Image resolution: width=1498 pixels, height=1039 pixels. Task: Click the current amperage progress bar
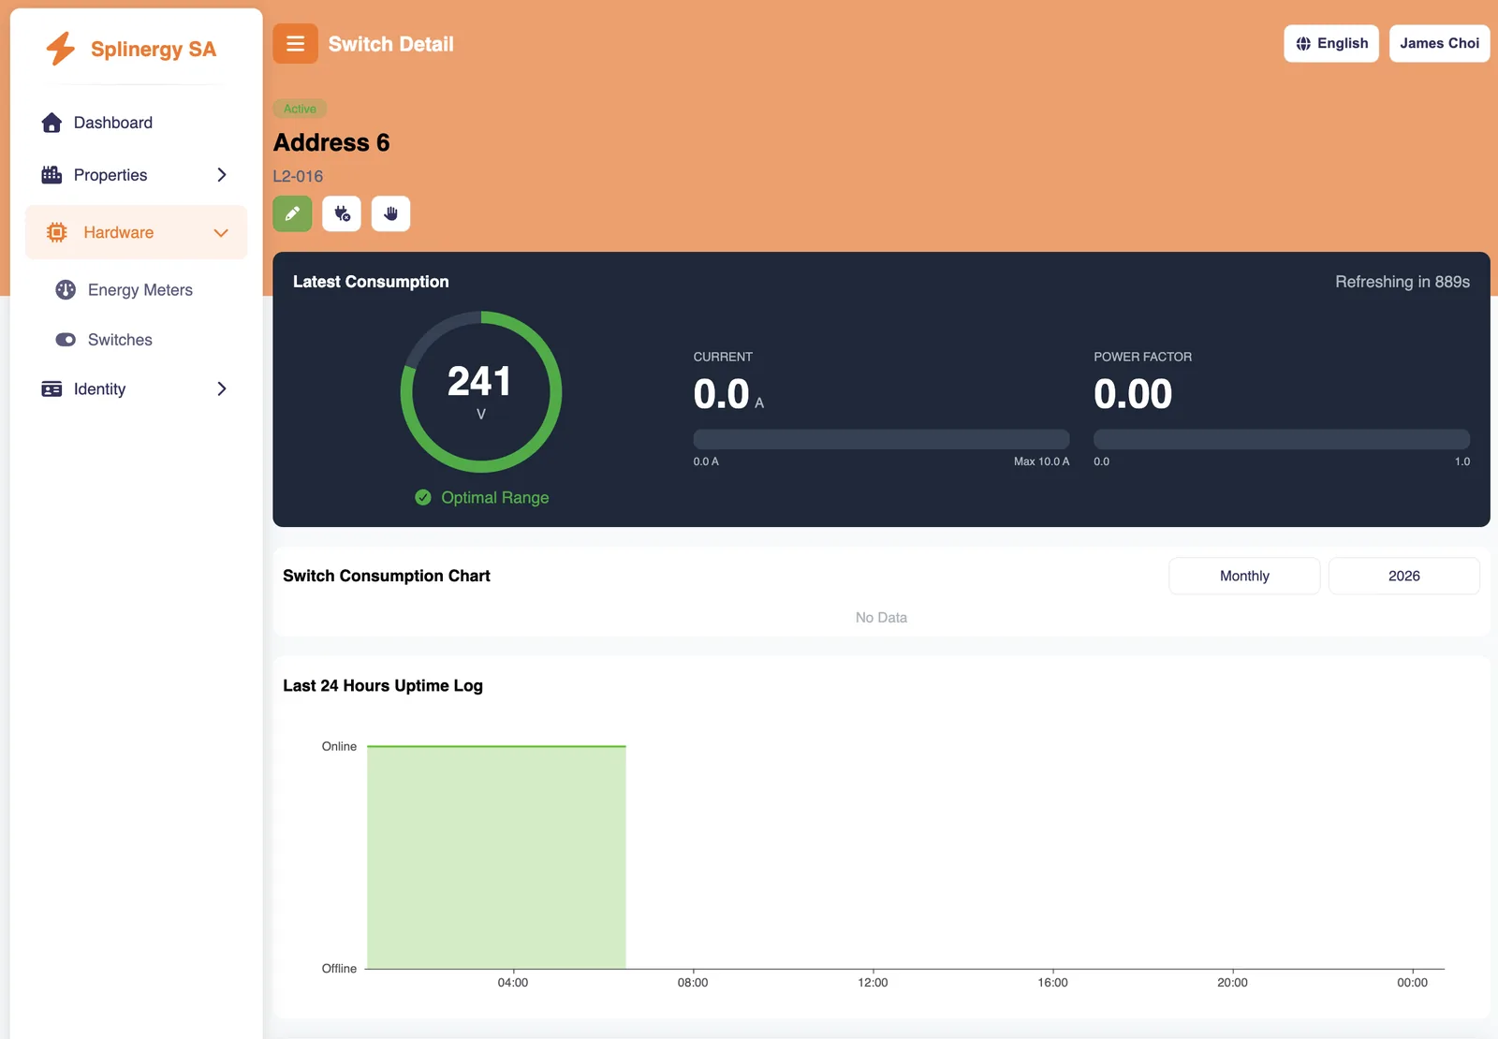881,439
